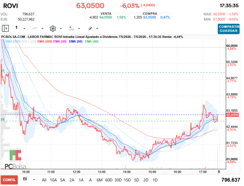Click the MAX value 66,0500
Viewport: 244px width, 186px height.
219,14
